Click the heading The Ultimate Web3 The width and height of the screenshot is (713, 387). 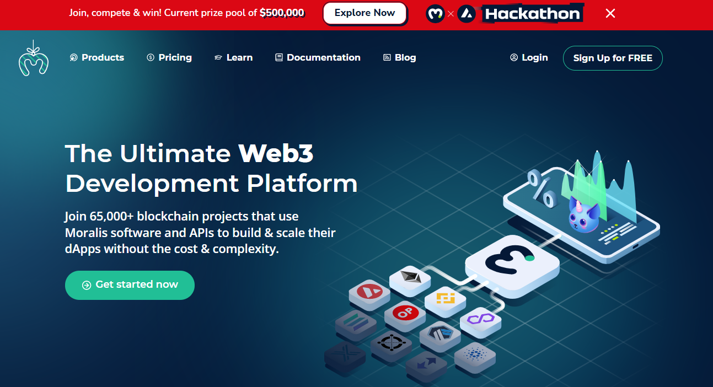click(x=189, y=153)
